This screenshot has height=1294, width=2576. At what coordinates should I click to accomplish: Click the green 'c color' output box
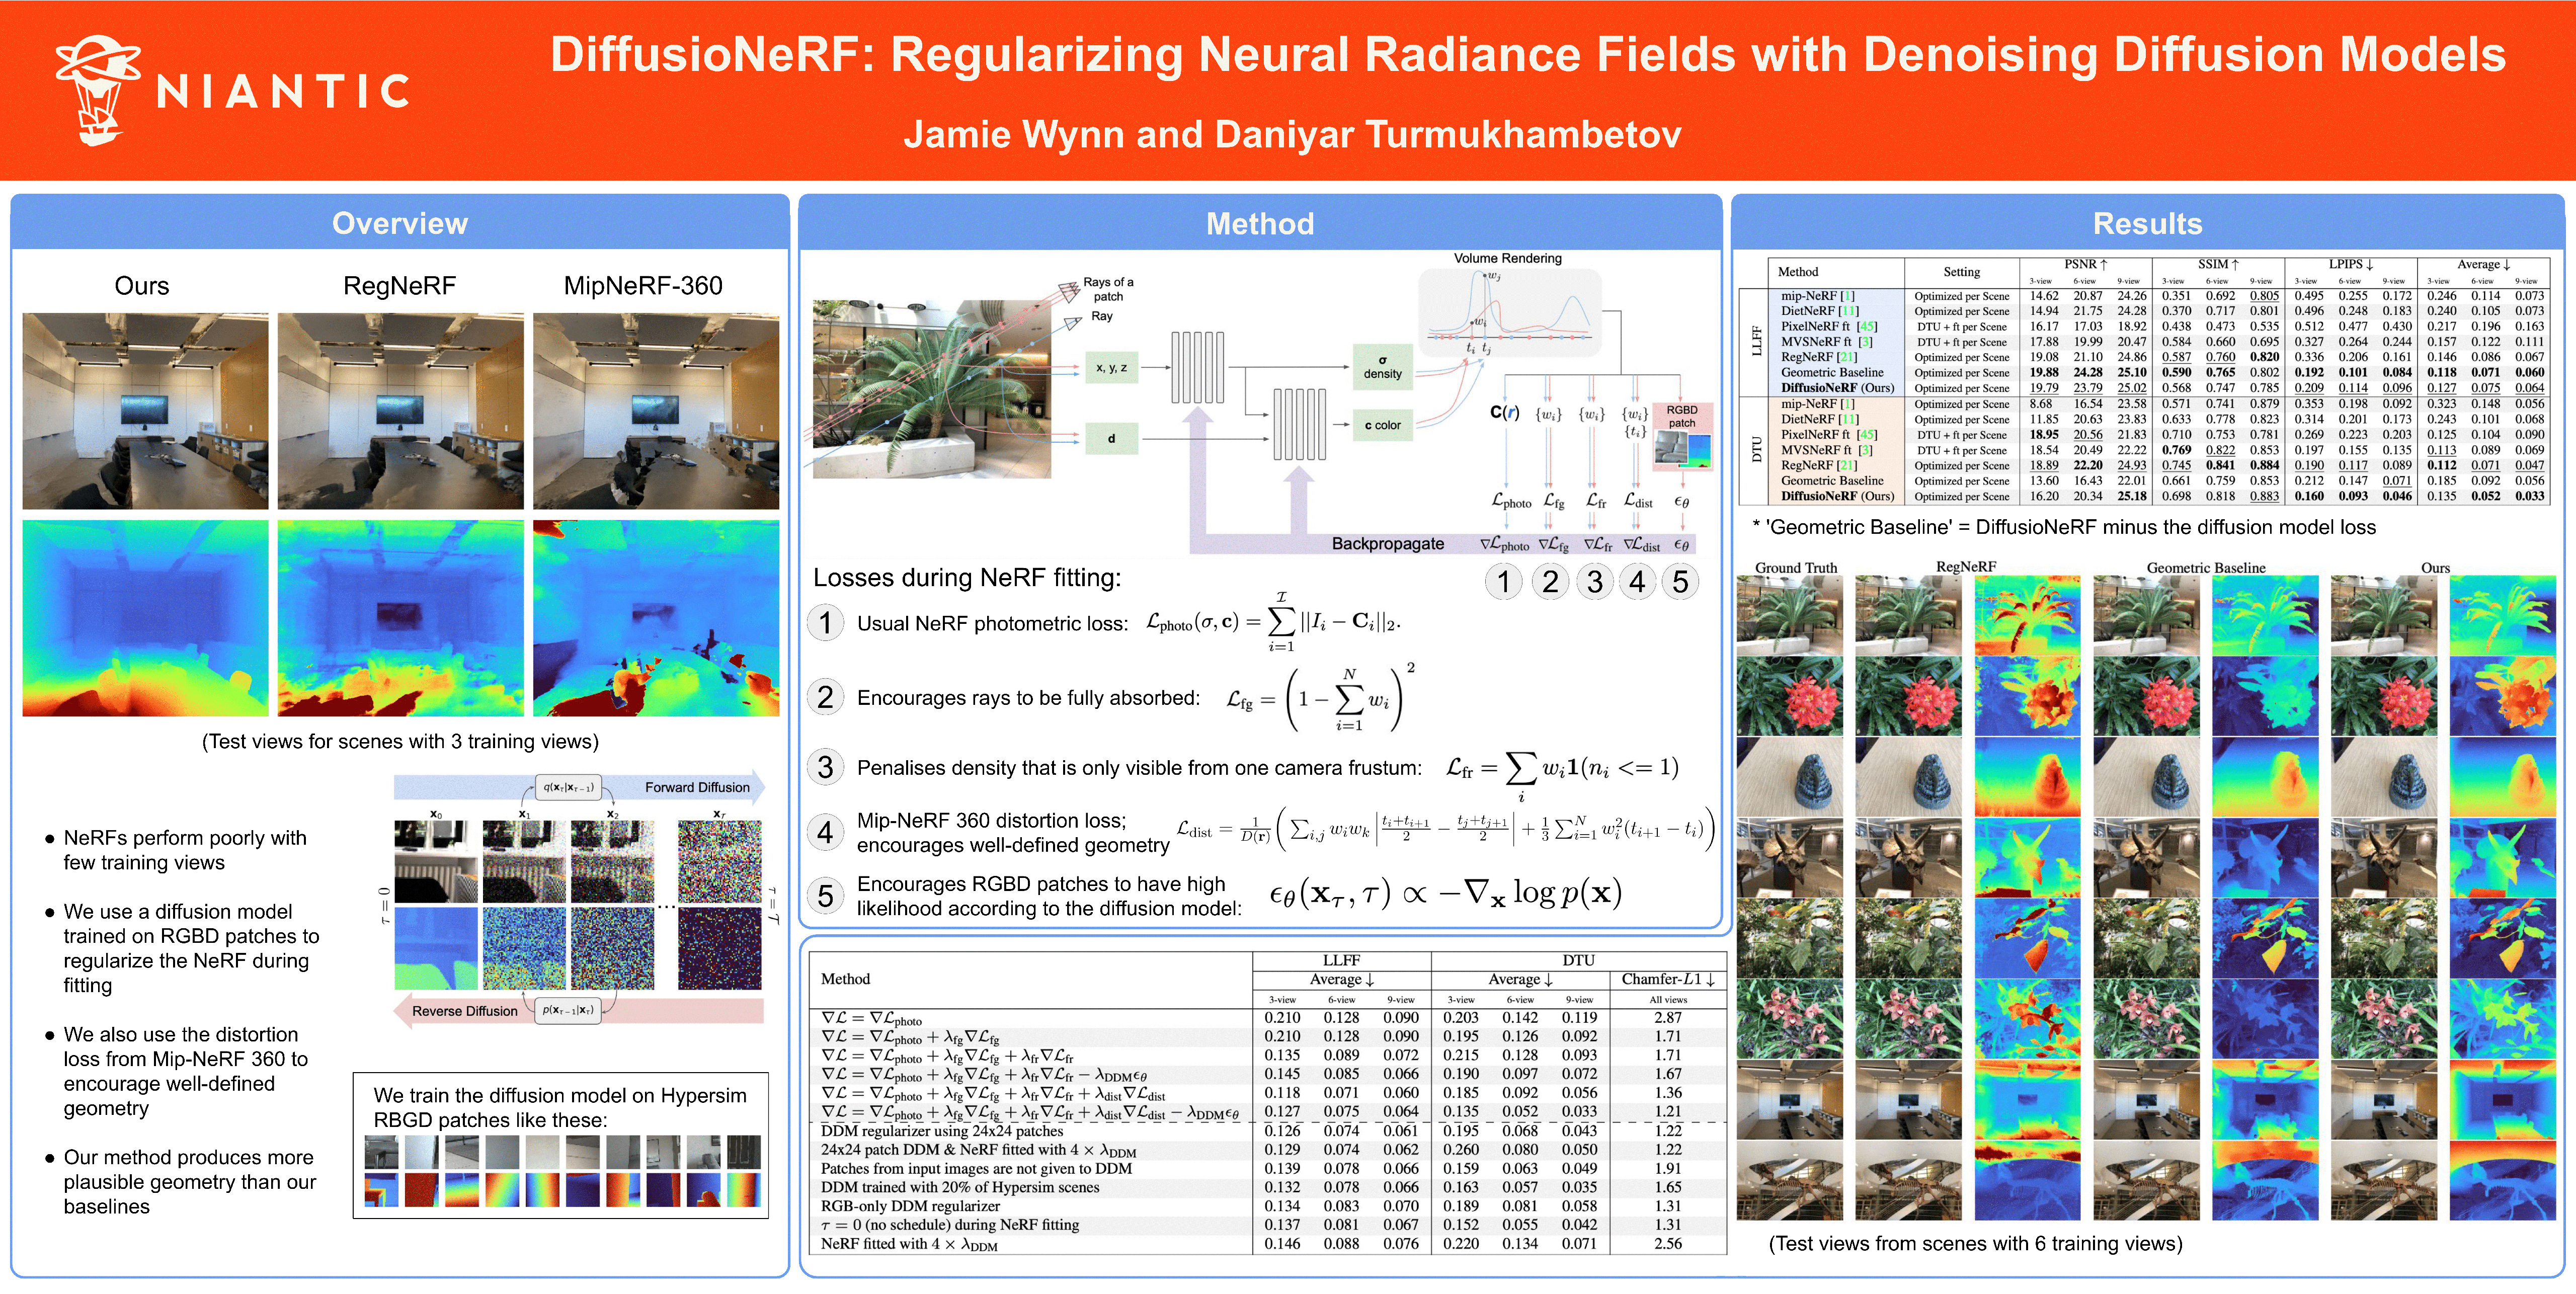tap(1382, 425)
